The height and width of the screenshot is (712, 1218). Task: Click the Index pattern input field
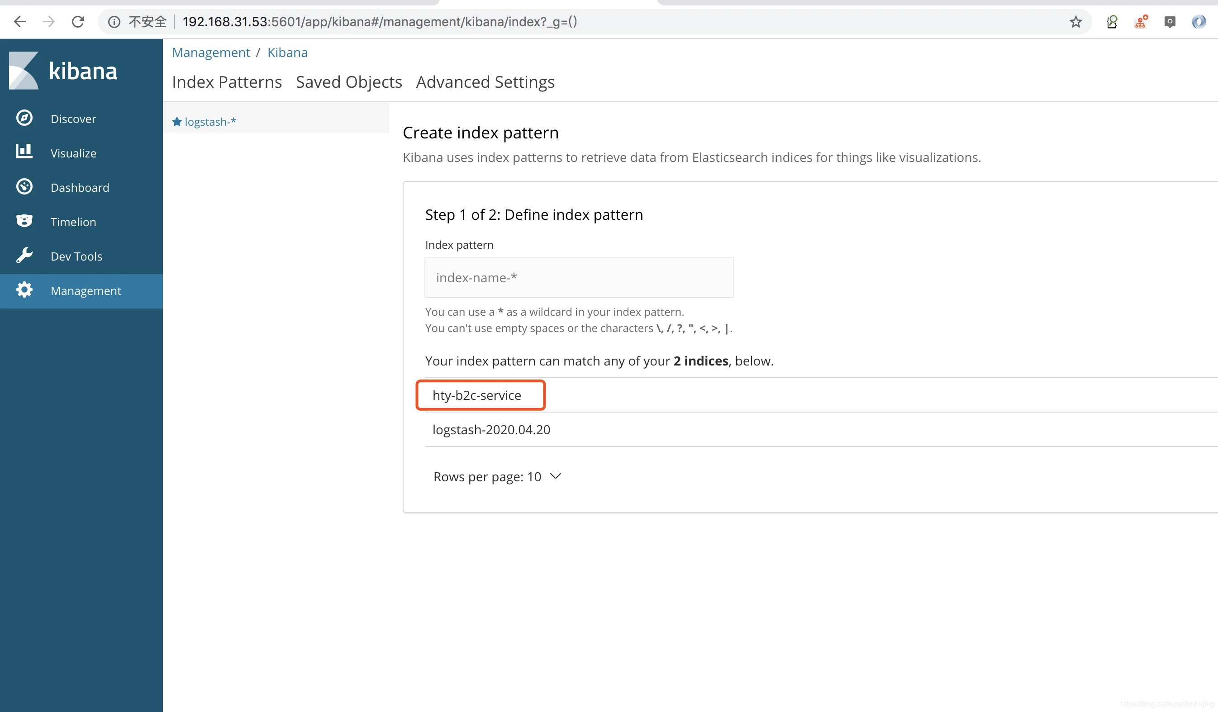click(x=579, y=277)
